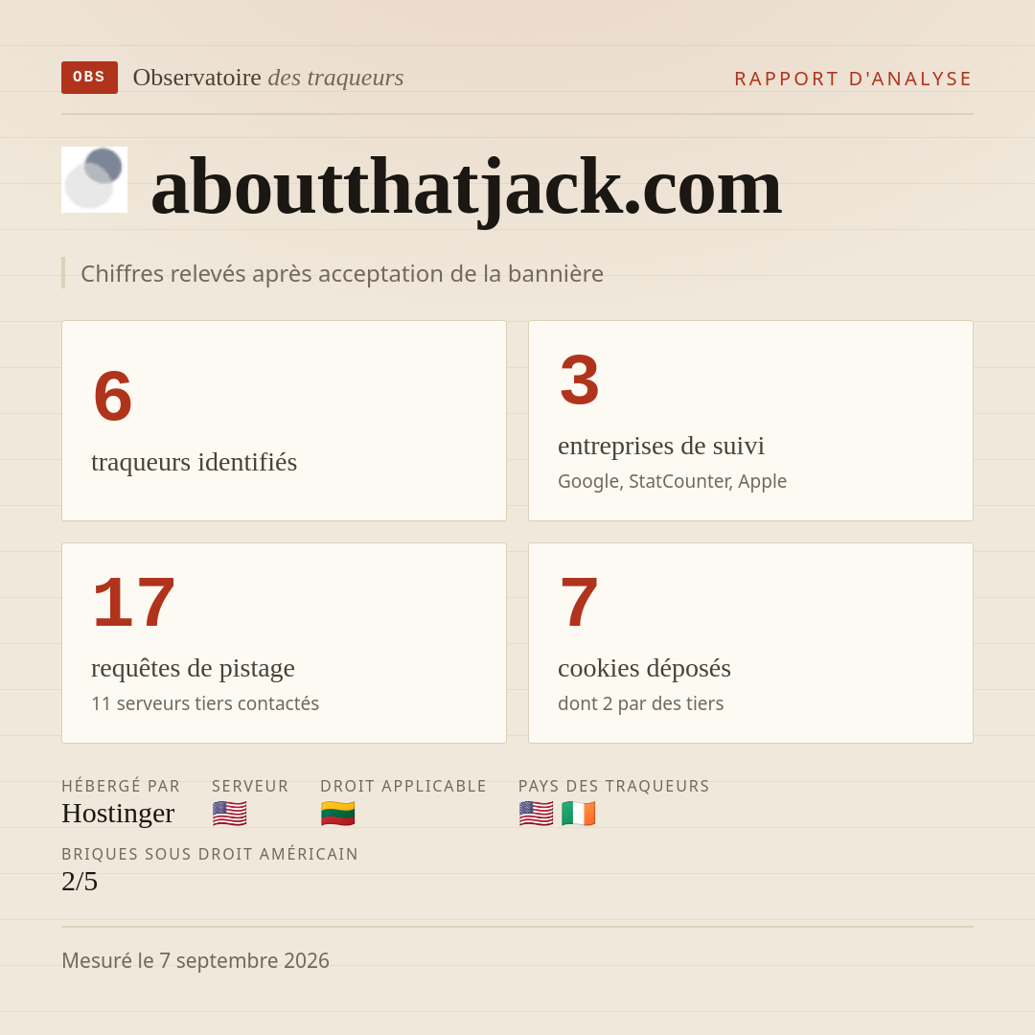Image resolution: width=1035 pixels, height=1035 pixels.
Task: Click the 'Hébergé par' label
Action: point(121,786)
